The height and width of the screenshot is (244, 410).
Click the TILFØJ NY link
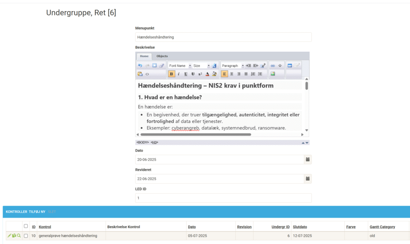pos(37,212)
